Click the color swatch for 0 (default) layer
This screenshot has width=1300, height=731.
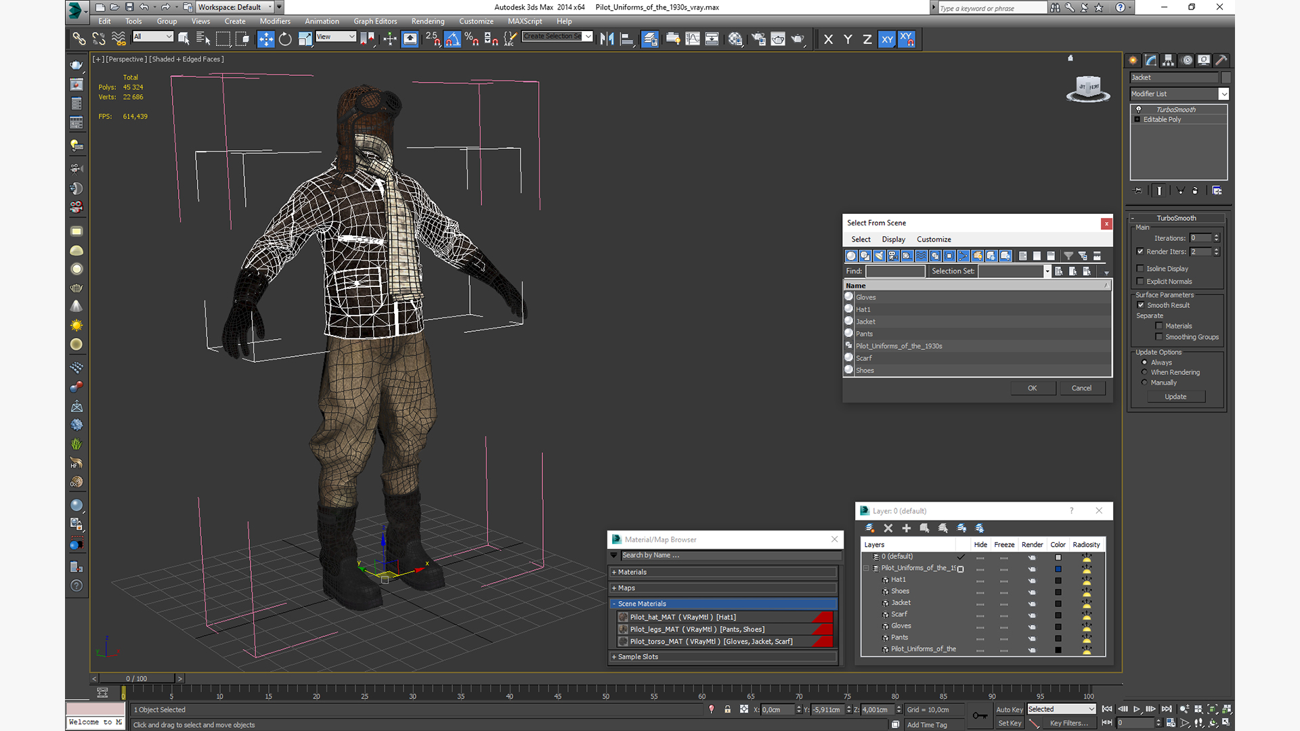point(1058,558)
